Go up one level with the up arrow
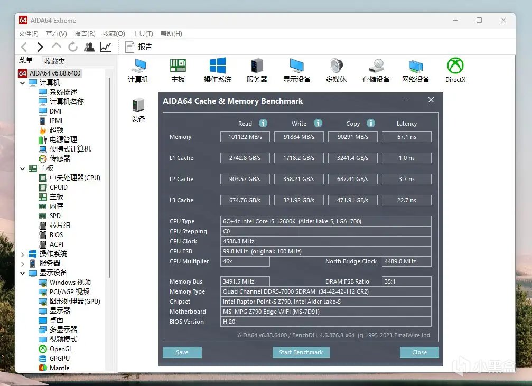Image resolution: width=532 pixels, height=386 pixels. [57, 46]
